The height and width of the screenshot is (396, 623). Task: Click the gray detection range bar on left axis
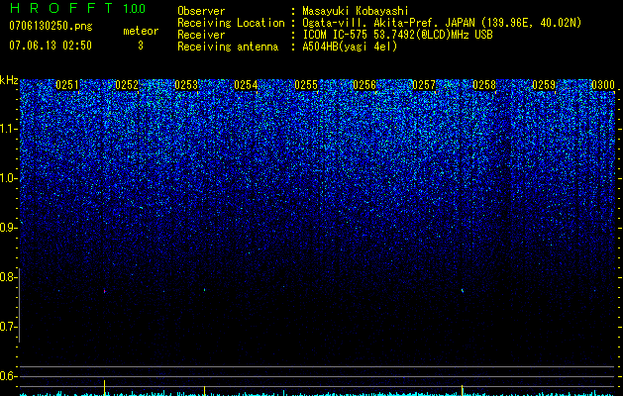pos(19,305)
